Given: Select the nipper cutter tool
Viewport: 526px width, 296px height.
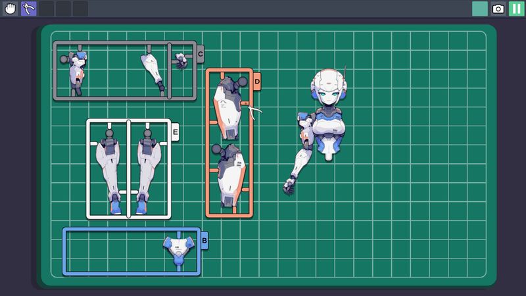Looking at the screenshot, I should pyautogui.click(x=28, y=9).
